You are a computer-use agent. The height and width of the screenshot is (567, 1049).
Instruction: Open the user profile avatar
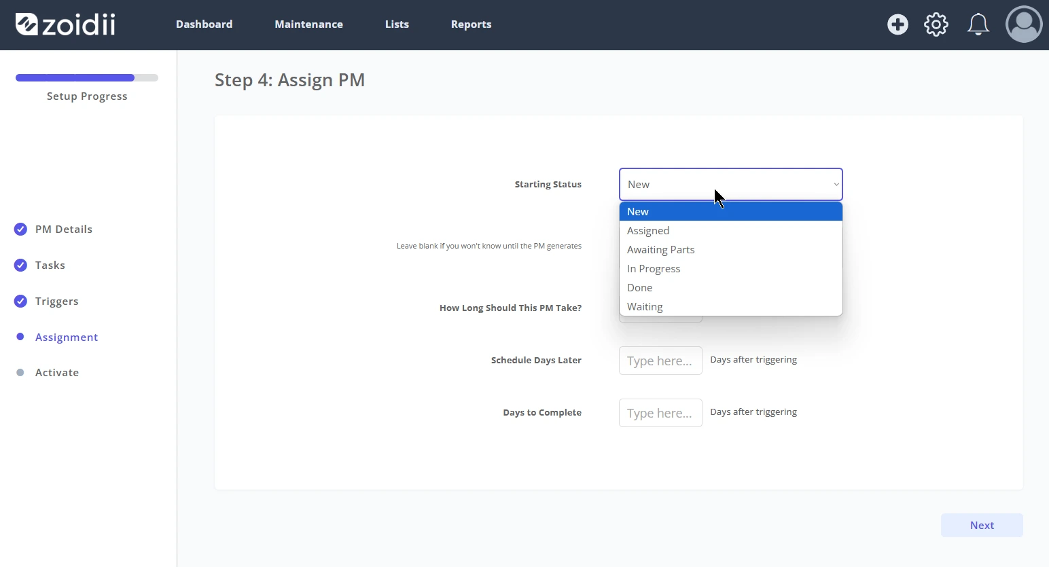pos(1024,24)
